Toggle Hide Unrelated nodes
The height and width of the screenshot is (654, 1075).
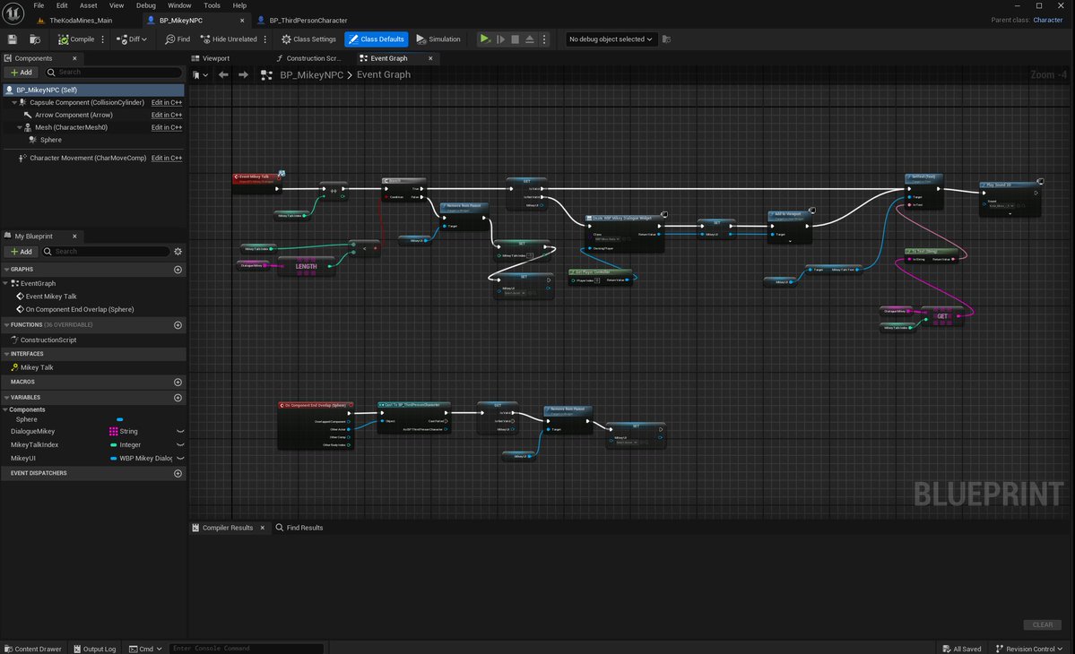click(x=229, y=39)
